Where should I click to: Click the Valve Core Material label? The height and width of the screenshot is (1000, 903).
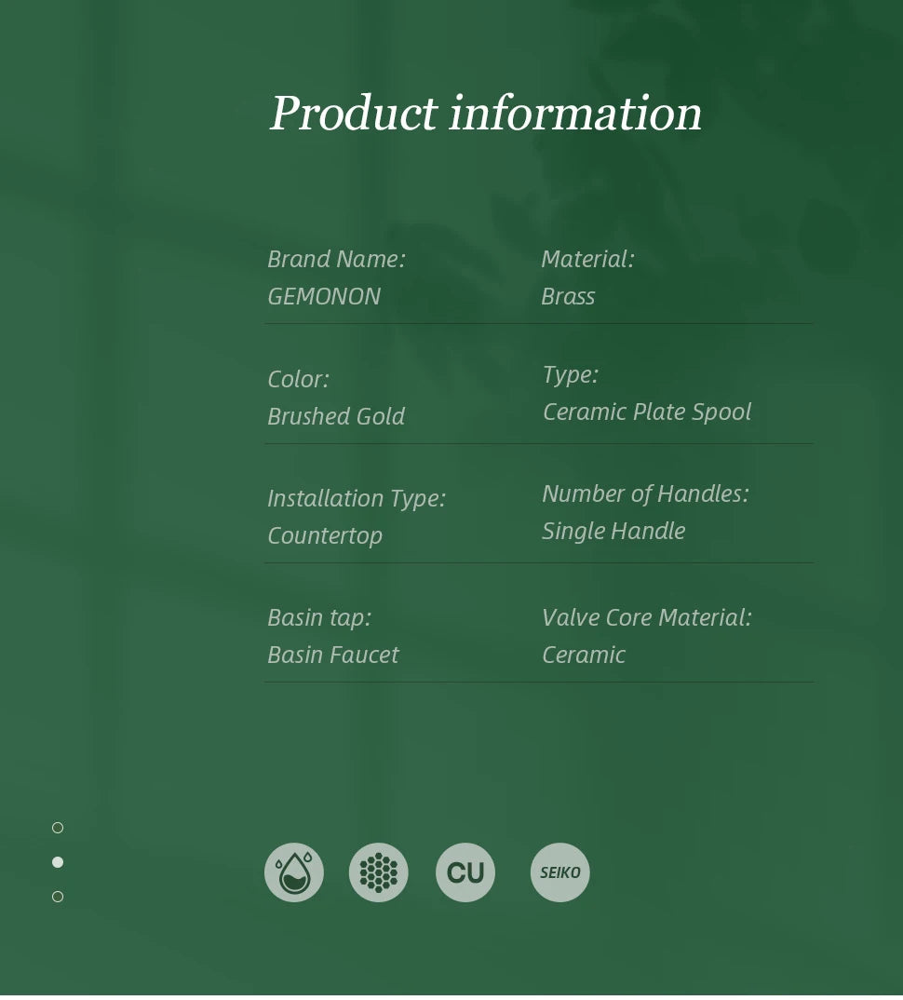pos(647,617)
